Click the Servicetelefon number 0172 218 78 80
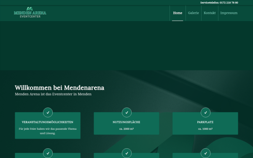Viewport: 253px width, 158px height. 229,3
